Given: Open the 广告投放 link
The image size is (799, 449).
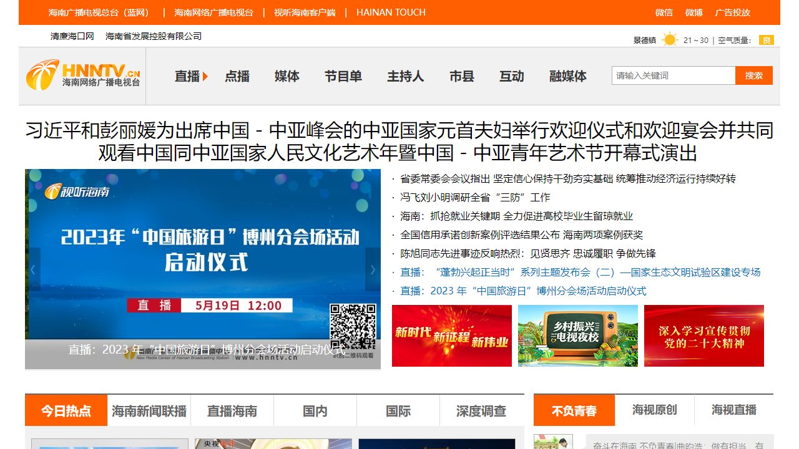Looking at the screenshot, I should pyautogui.click(x=733, y=12).
